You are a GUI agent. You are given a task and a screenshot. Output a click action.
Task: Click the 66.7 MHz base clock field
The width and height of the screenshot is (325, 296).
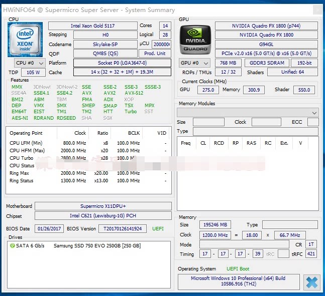point(290,235)
